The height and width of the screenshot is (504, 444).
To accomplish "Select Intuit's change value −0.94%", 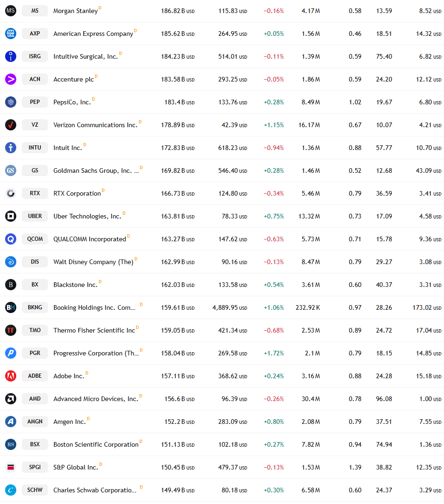I will tap(274, 148).
